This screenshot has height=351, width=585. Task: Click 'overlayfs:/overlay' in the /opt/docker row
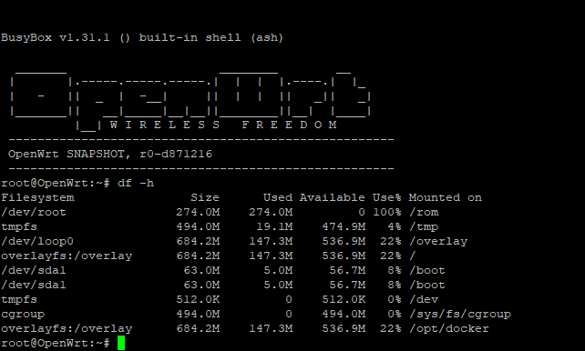tap(67, 329)
